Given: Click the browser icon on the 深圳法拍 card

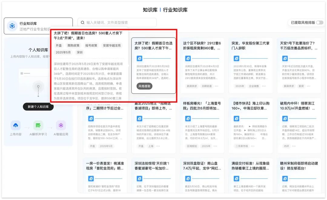Looking at the screenshot, I should tap(139, 179).
